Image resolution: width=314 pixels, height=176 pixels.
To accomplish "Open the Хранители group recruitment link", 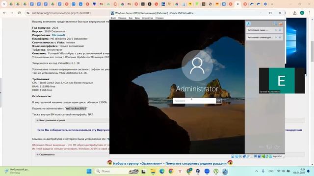I will click(x=170, y=163).
